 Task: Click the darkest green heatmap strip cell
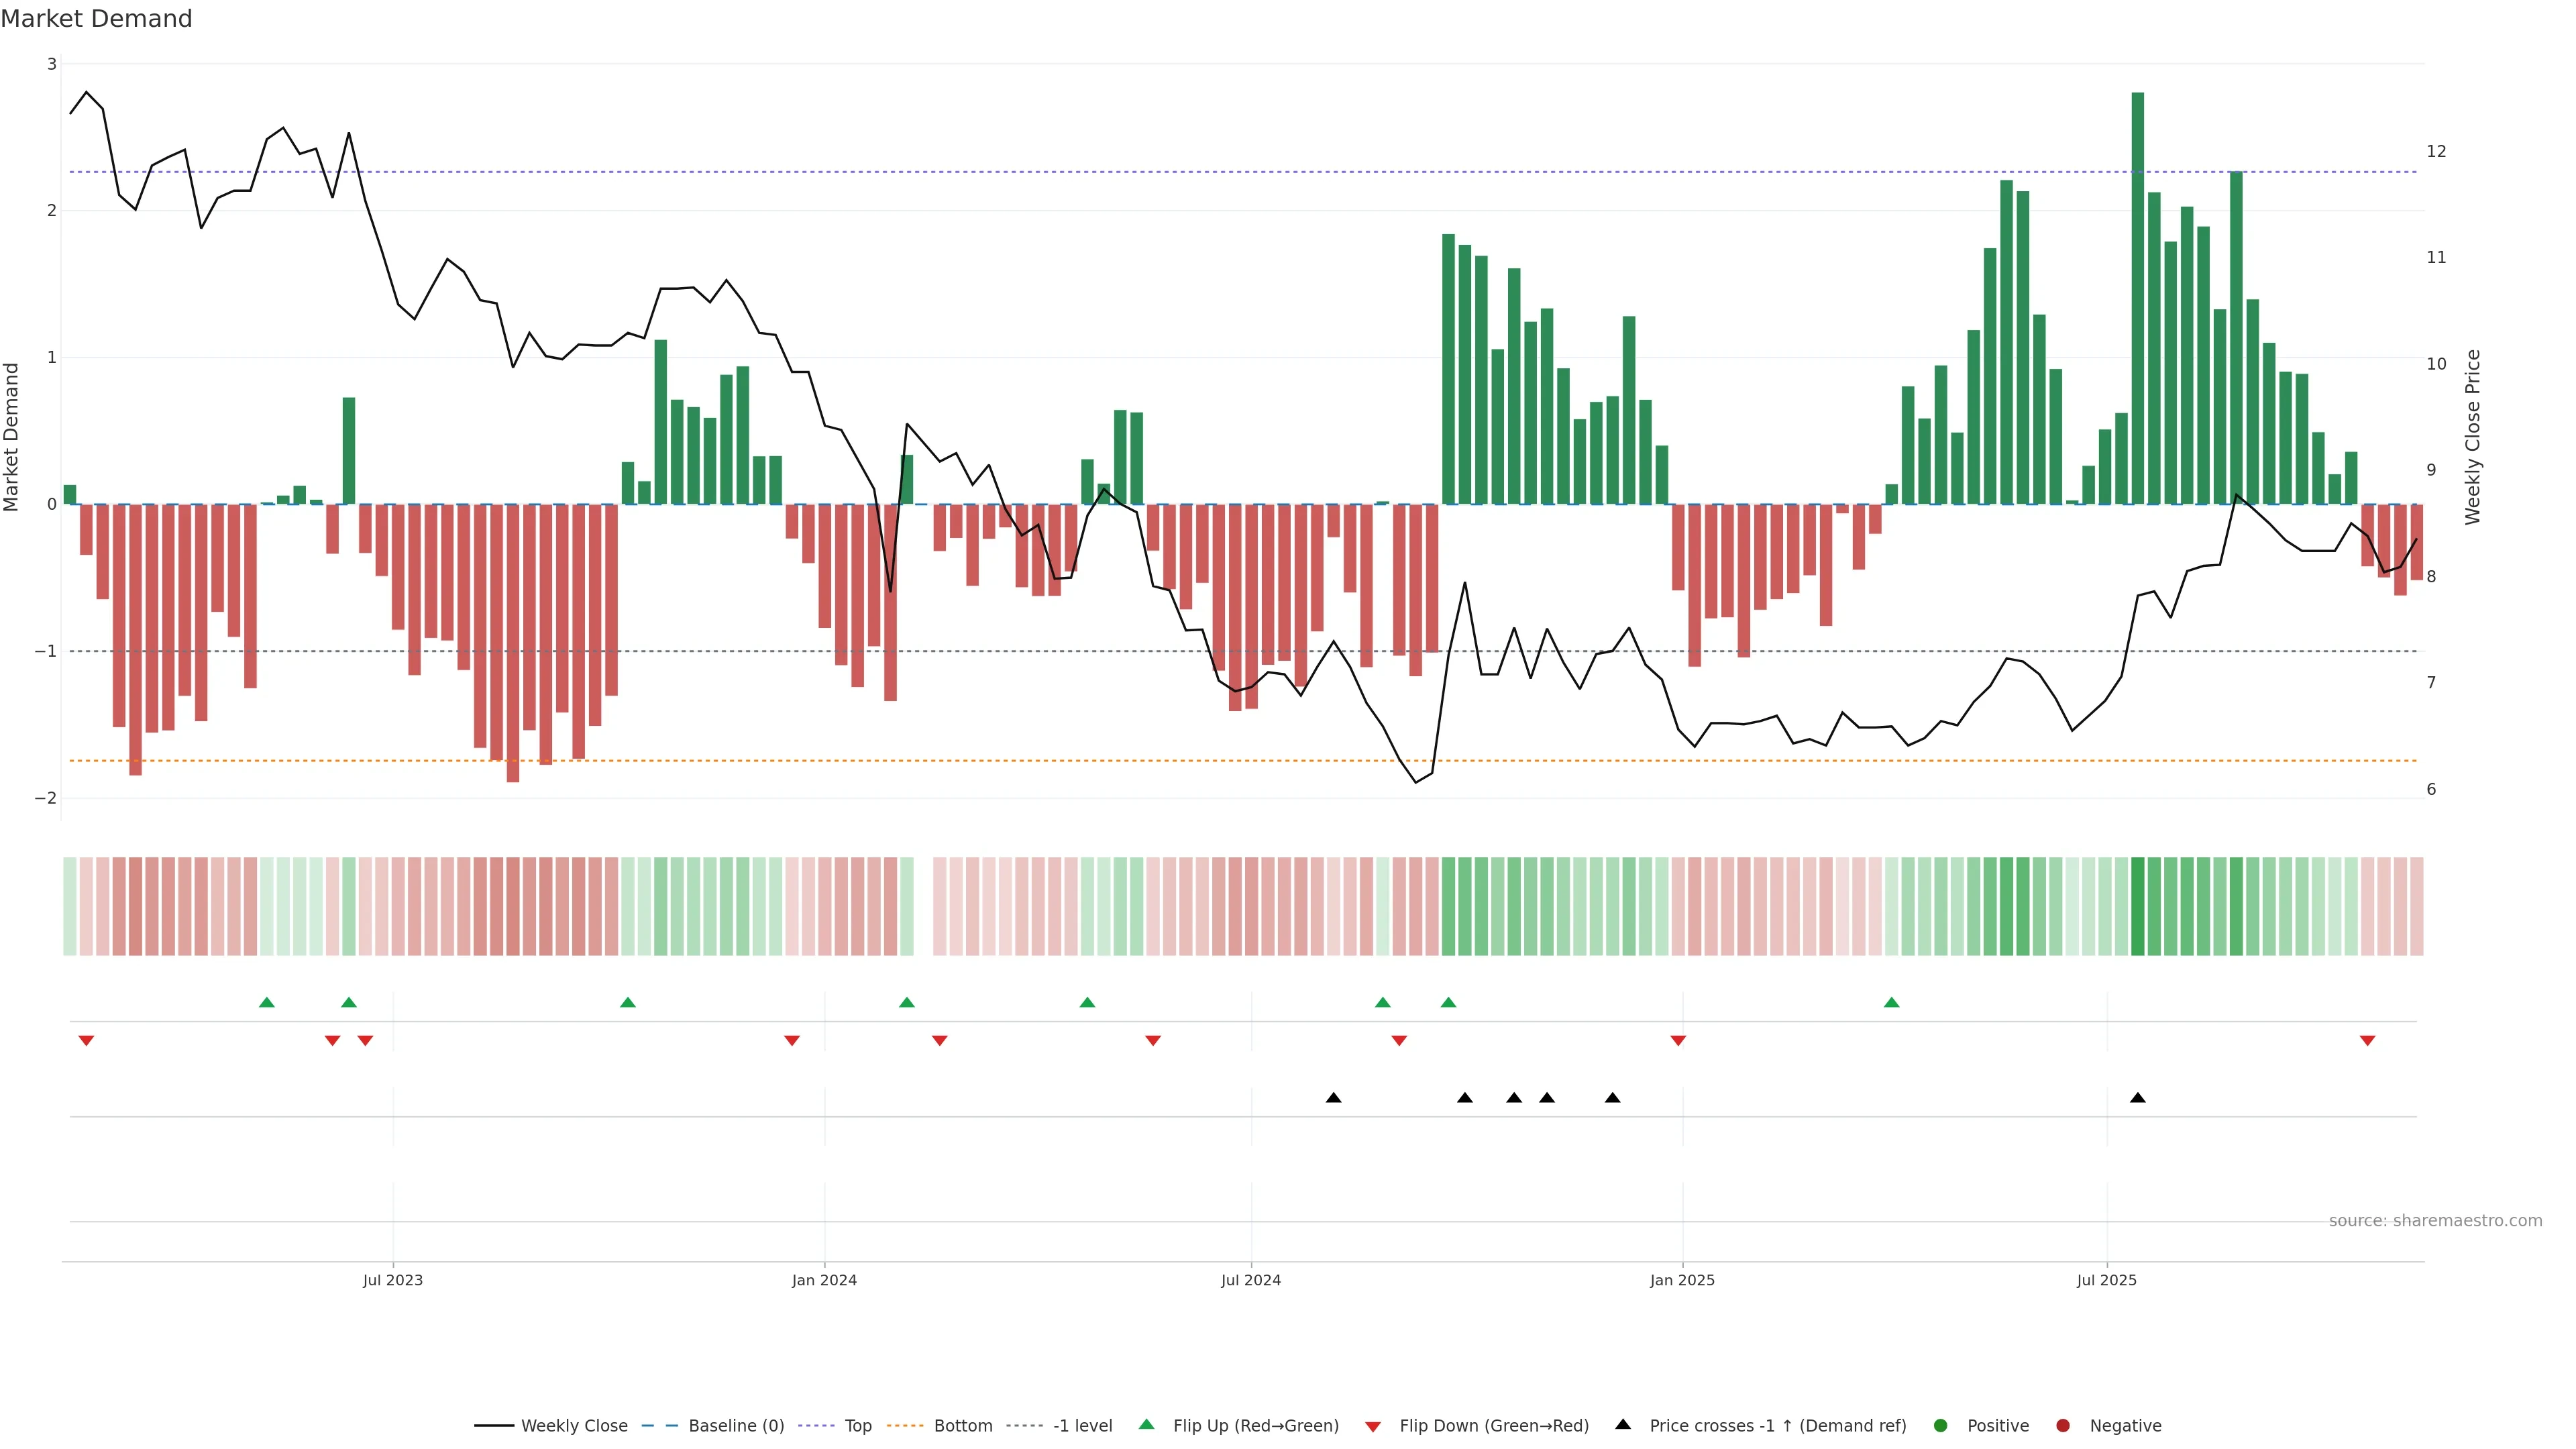(2137, 906)
